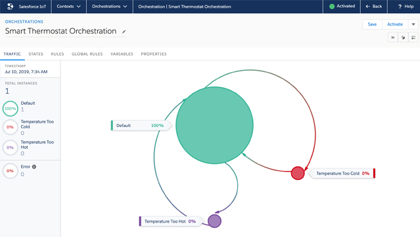Edit orchestration name with pencil icon
The width and height of the screenshot is (420, 237).
pyautogui.click(x=124, y=32)
